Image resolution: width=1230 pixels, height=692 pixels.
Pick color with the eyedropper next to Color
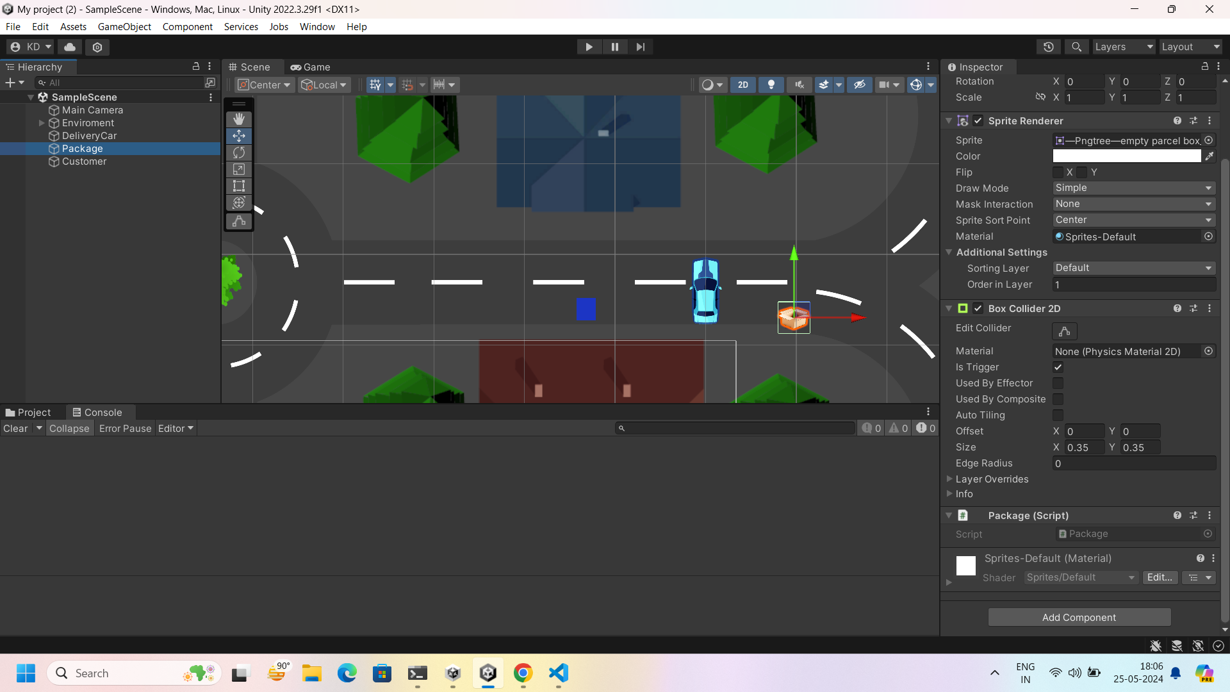(1209, 156)
